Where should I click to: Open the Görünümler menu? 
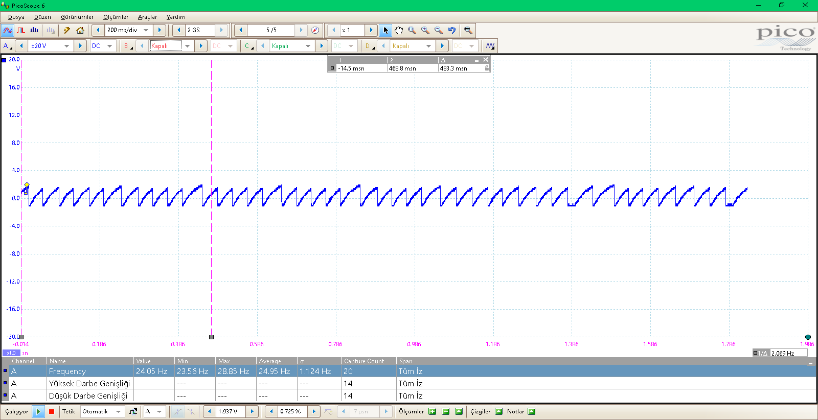pyautogui.click(x=77, y=17)
